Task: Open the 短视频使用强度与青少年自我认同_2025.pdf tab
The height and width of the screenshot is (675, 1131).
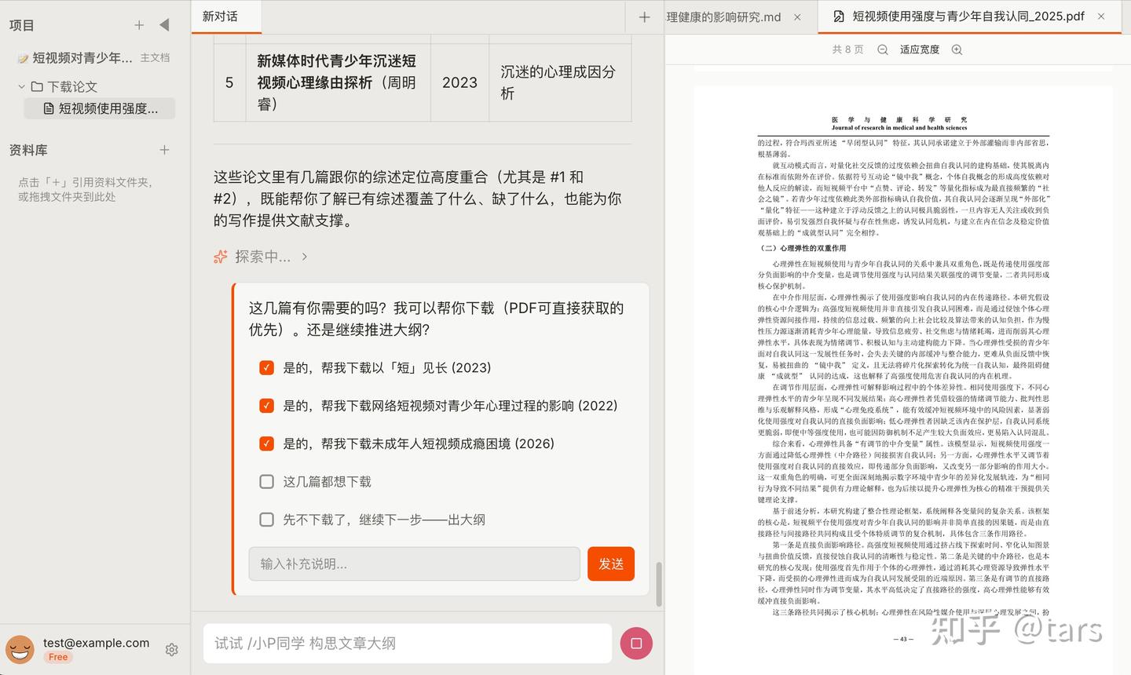Action: [x=966, y=16]
